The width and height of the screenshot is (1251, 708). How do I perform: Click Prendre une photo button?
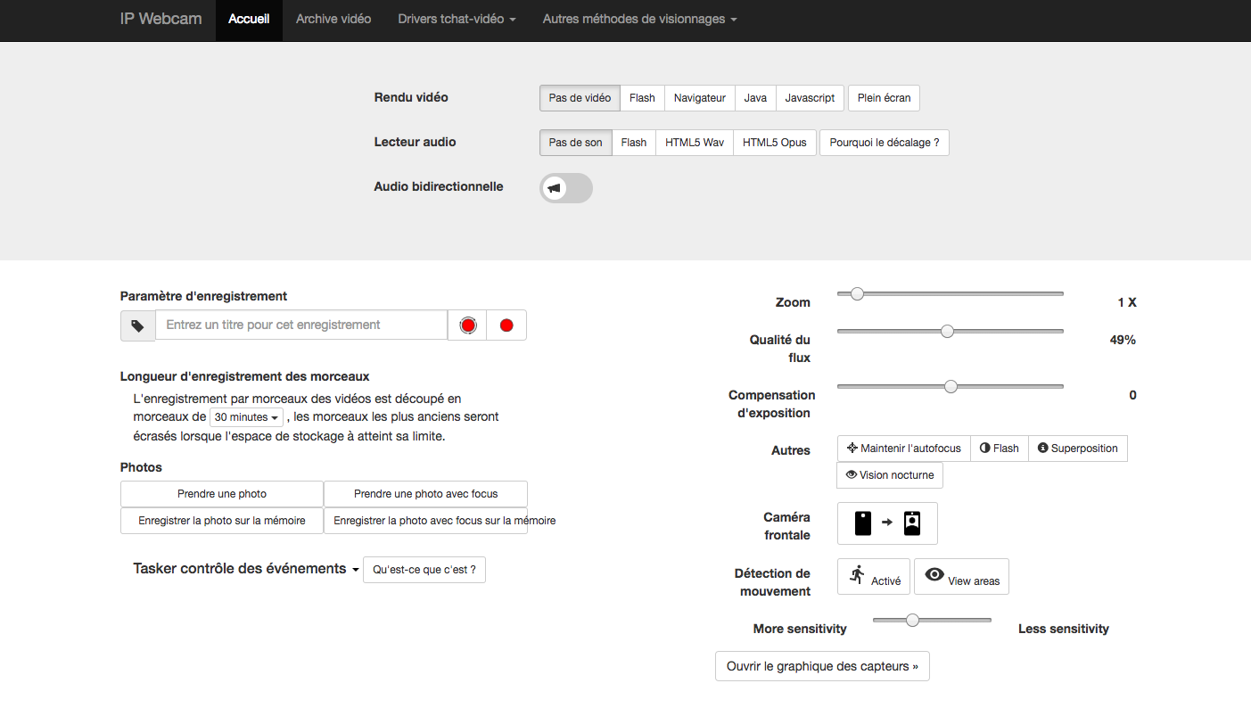coord(222,494)
